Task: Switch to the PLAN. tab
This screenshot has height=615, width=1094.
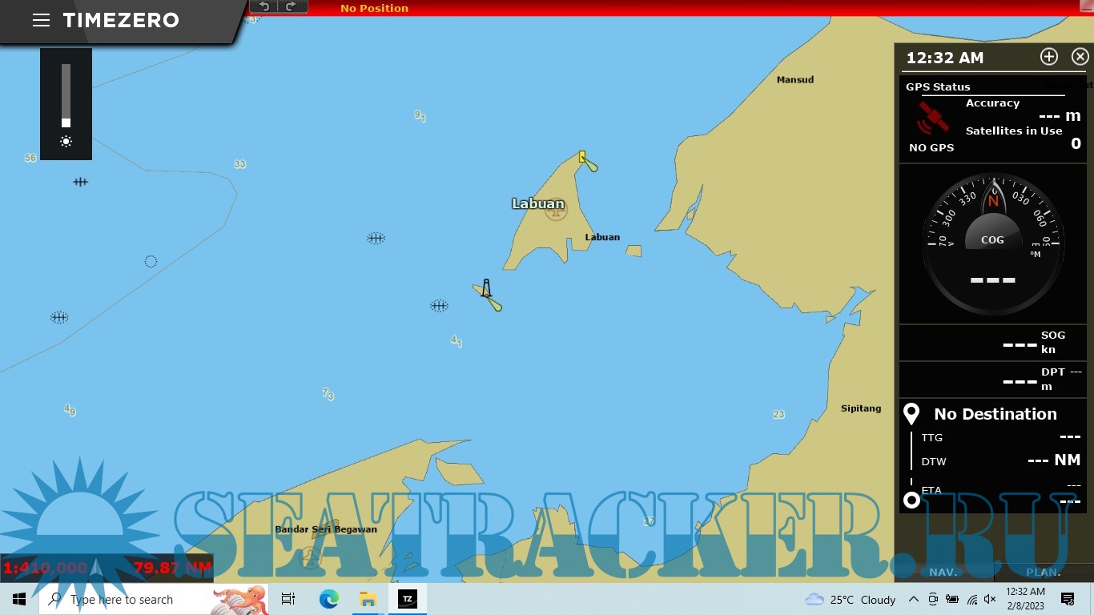Action: click(1043, 572)
